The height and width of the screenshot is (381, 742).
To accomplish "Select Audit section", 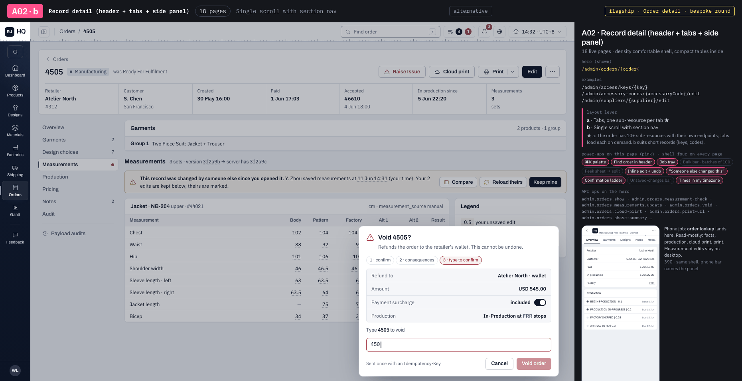I will [78, 214].
